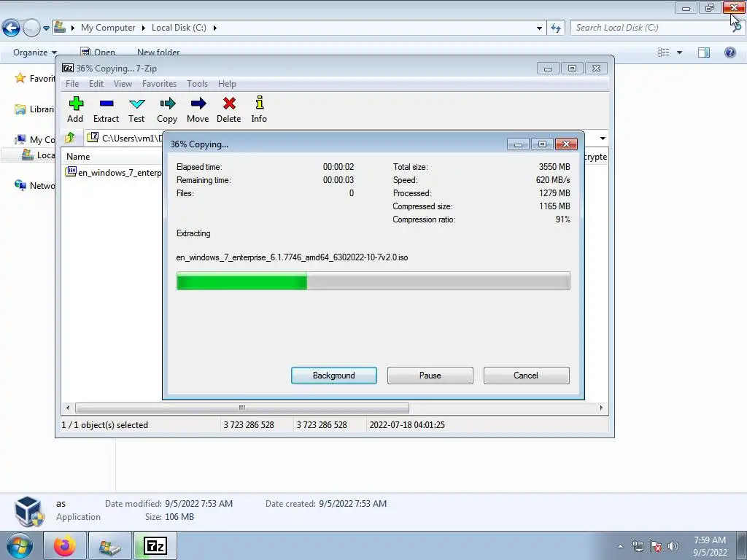Send the copy operation to Background
Viewport: 747px width, 560px height.
(334, 376)
